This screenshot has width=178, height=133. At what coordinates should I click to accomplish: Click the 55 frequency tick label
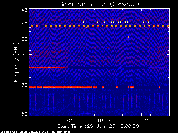coord(24,39)
